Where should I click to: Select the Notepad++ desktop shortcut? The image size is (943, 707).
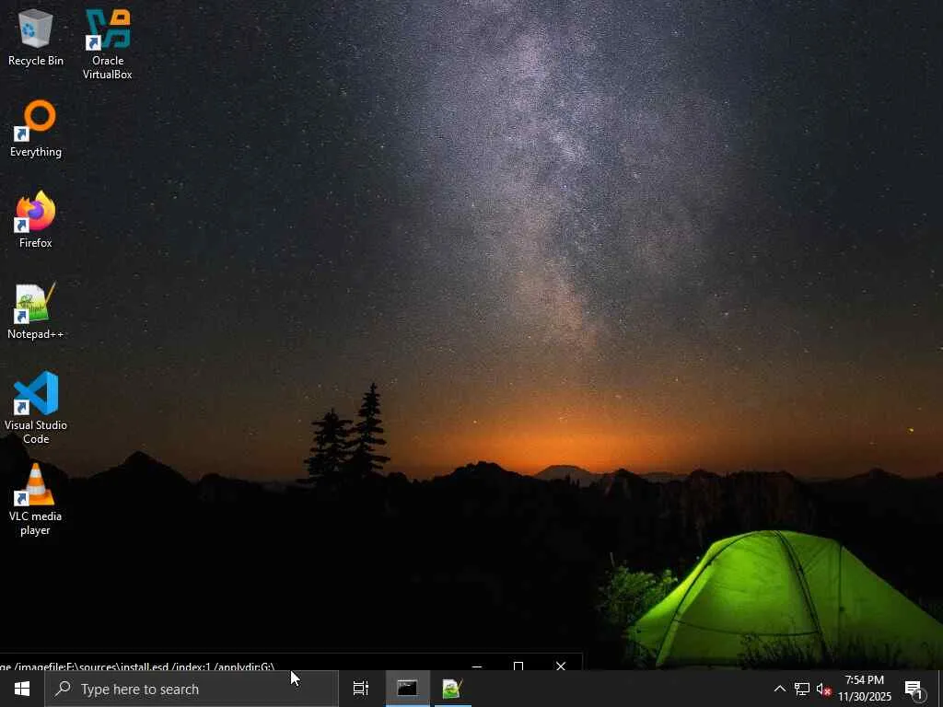[36, 311]
